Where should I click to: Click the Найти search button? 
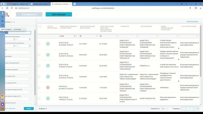click(29, 108)
